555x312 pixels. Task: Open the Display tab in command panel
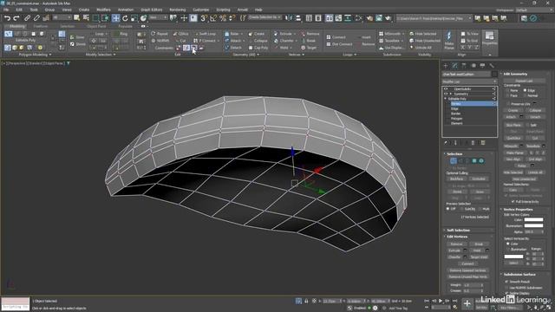click(x=482, y=66)
